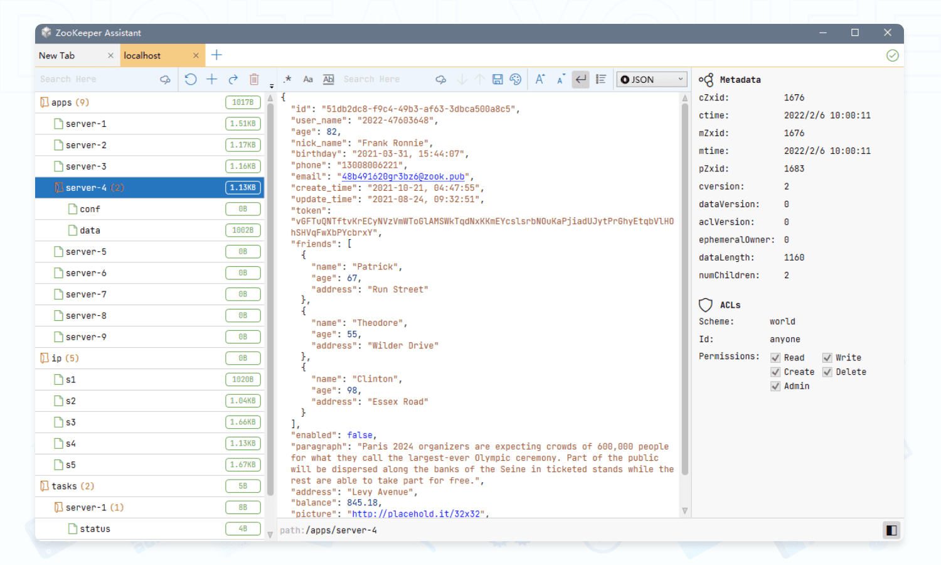Switch to the New Tab tab
The width and height of the screenshot is (941, 565).
(x=57, y=56)
